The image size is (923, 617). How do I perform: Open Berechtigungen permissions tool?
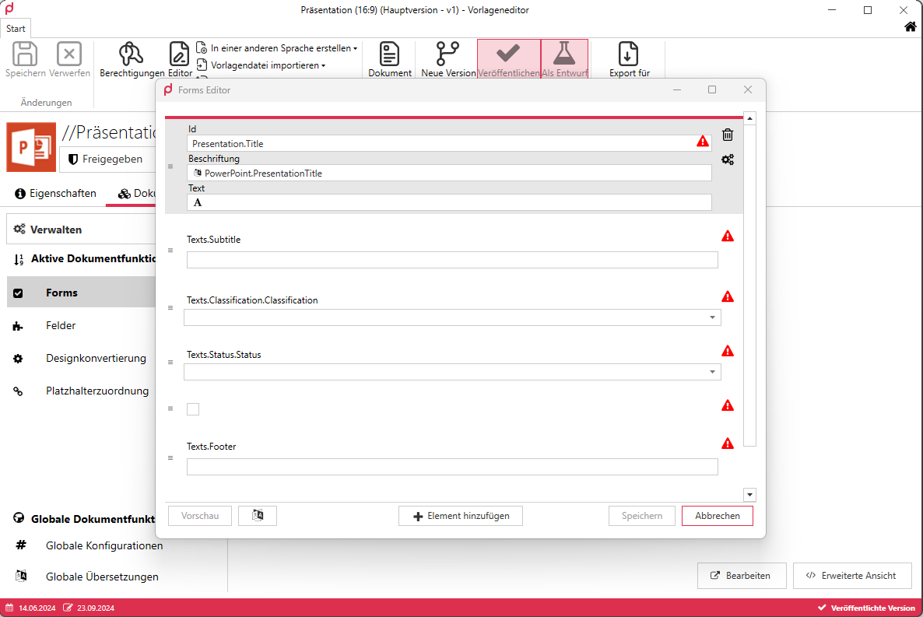[132, 54]
